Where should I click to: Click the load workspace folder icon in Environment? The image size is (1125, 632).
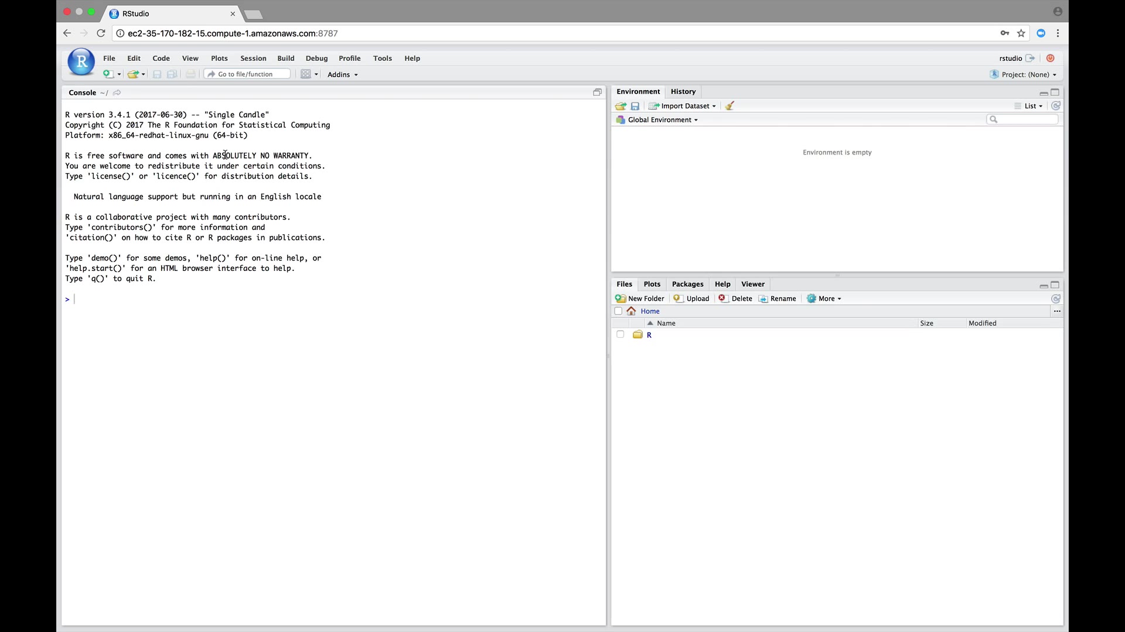coord(621,106)
